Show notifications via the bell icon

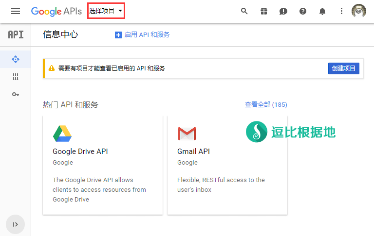click(322, 11)
